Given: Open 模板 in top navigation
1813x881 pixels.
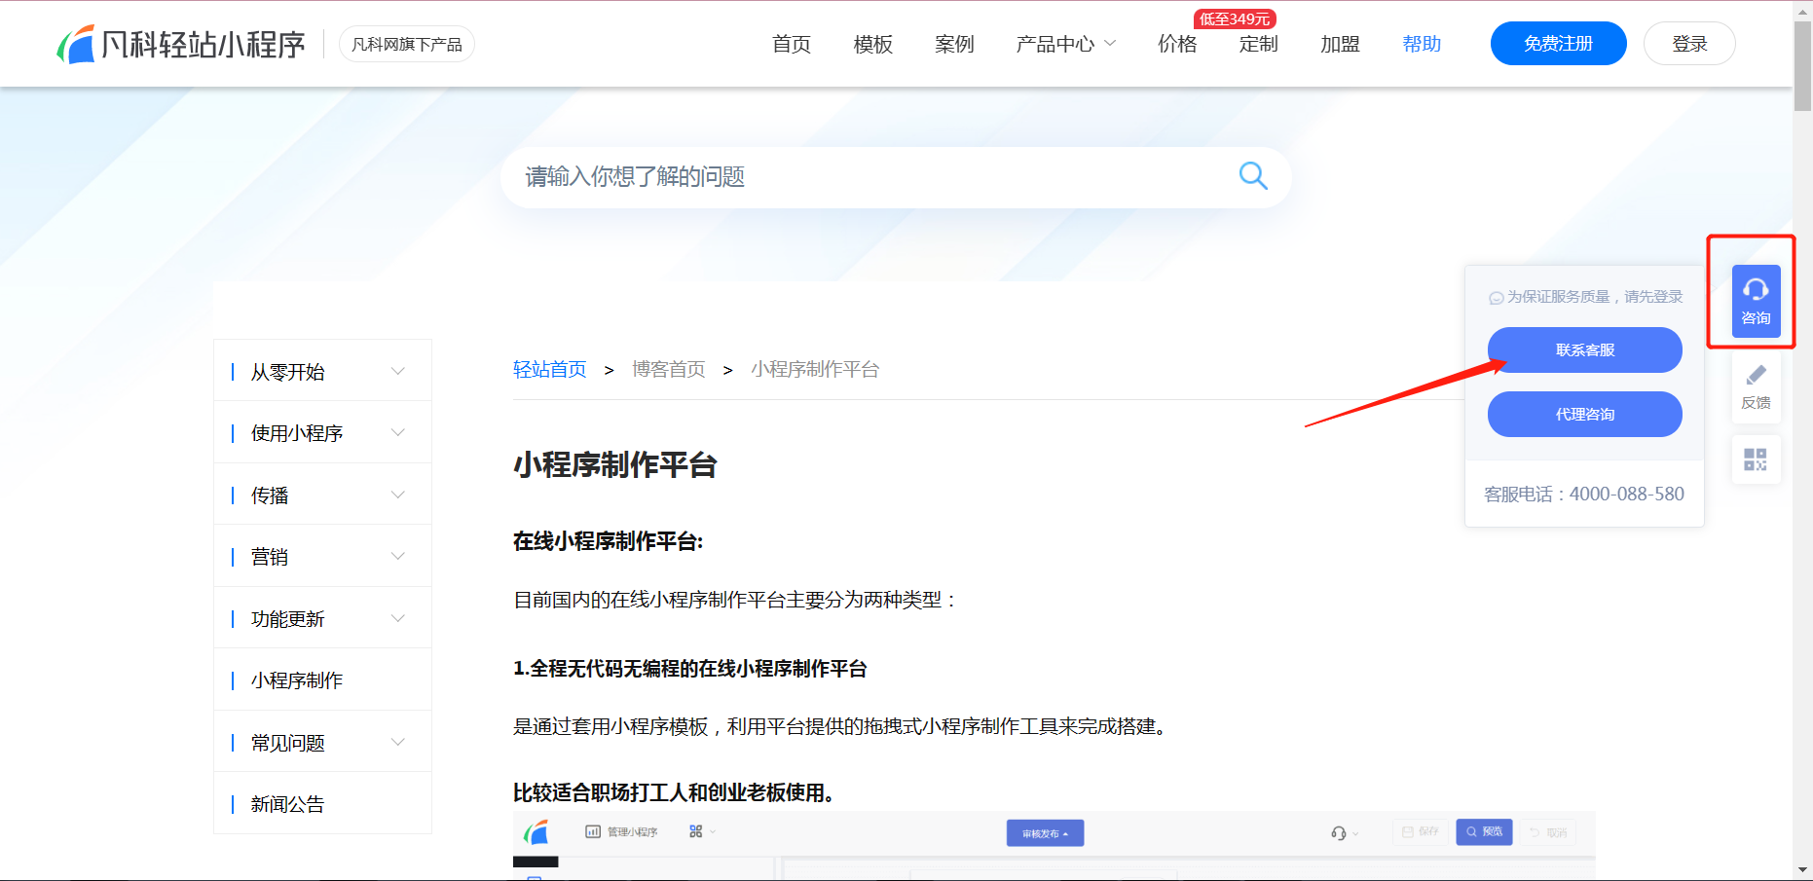Looking at the screenshot, I should click(873, 44).
